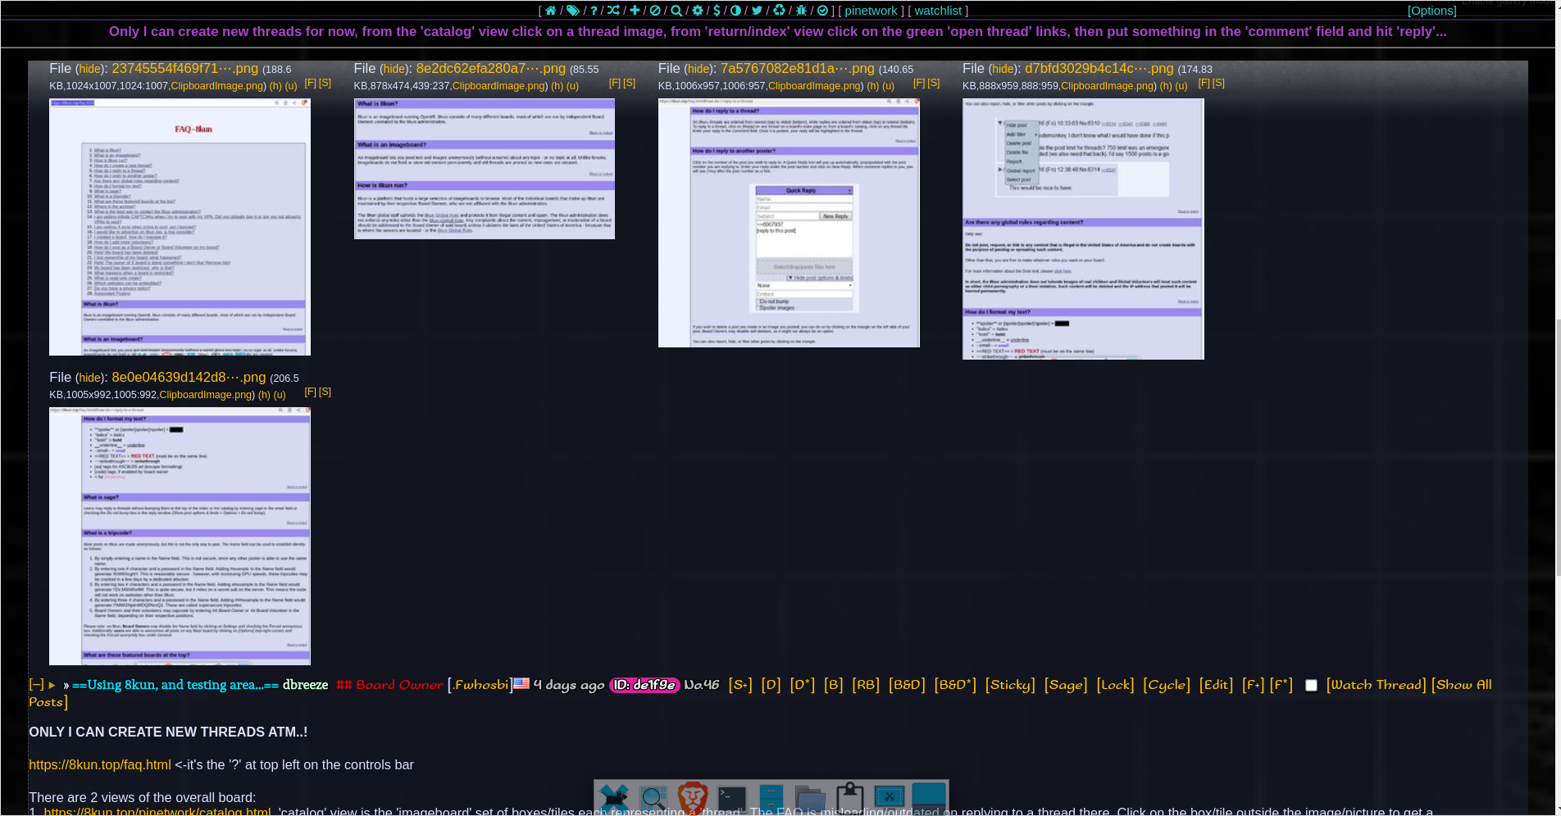Open d7bfd3029b4c14c….png file link

coord(1099,69)
